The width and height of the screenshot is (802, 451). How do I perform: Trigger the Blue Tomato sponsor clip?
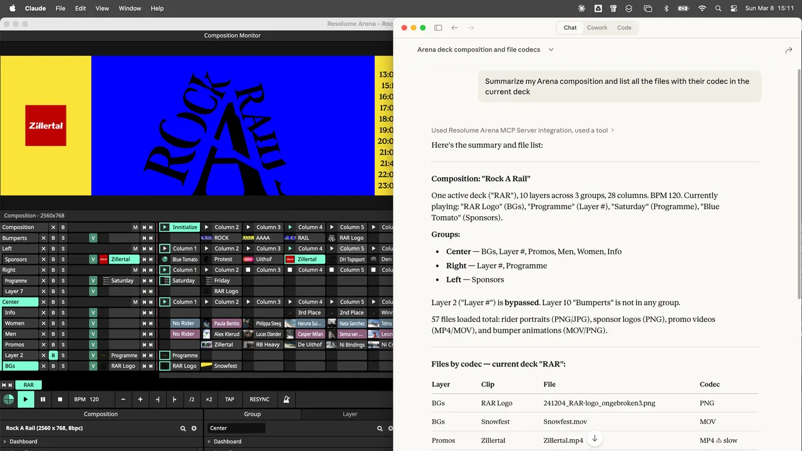[x=179, y=259]
